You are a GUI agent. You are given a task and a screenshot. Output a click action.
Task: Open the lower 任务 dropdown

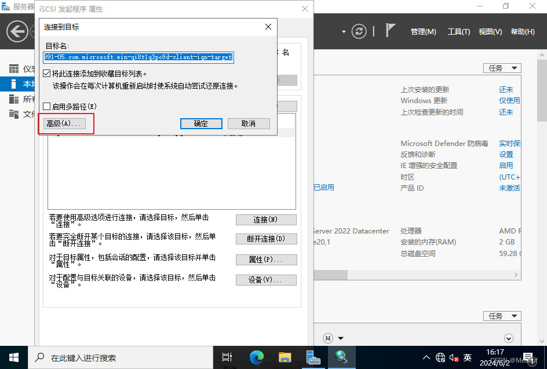[502, 316]
